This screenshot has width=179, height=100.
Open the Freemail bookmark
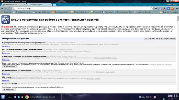coord(96,12)
